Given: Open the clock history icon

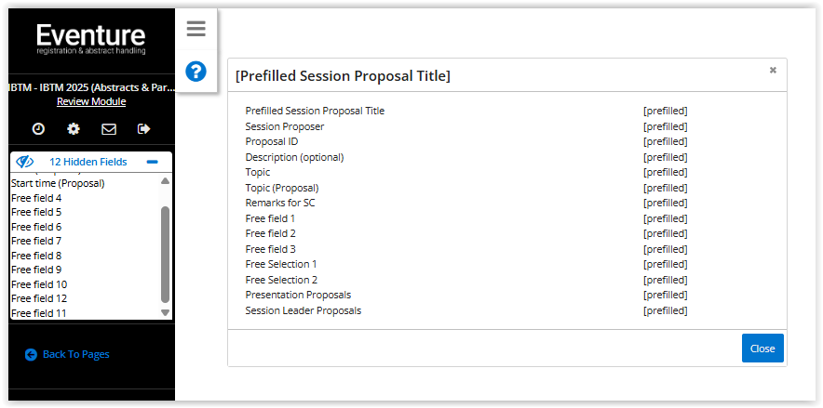Looking at the screenshot, I should (x=38, y=129).
